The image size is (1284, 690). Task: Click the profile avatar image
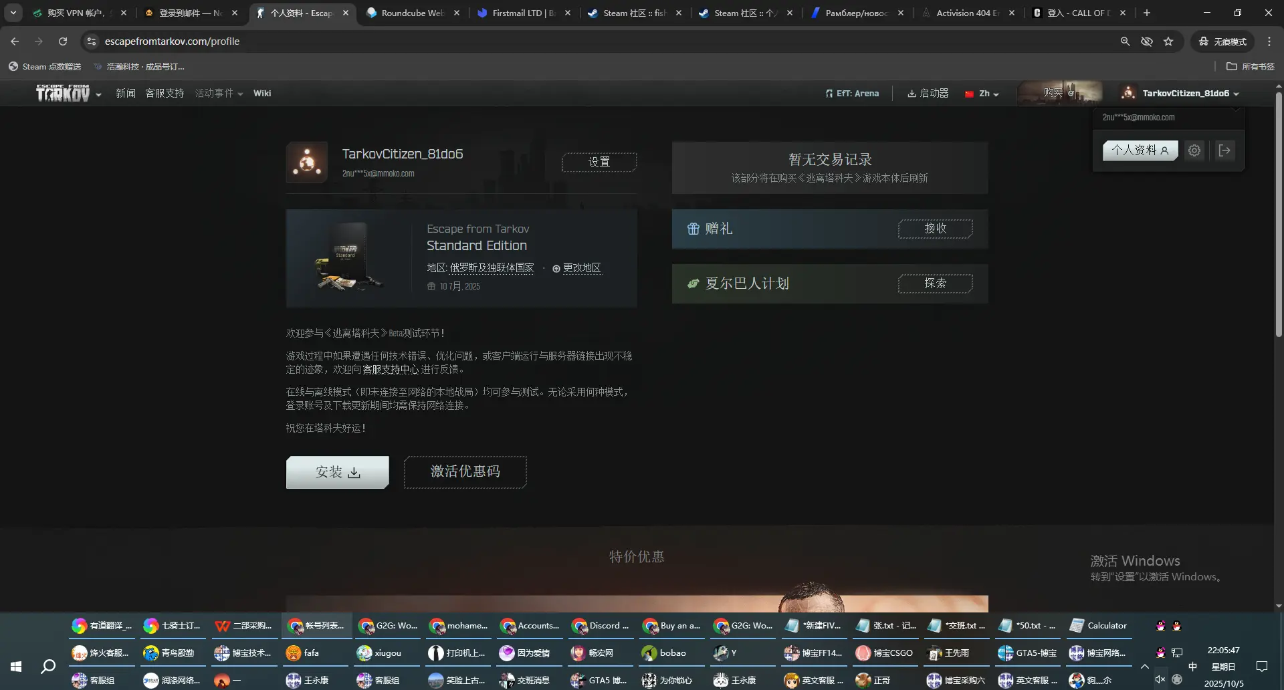[307, 162]
